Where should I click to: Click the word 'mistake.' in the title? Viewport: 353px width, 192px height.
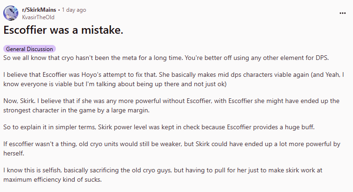pos(102,30)
